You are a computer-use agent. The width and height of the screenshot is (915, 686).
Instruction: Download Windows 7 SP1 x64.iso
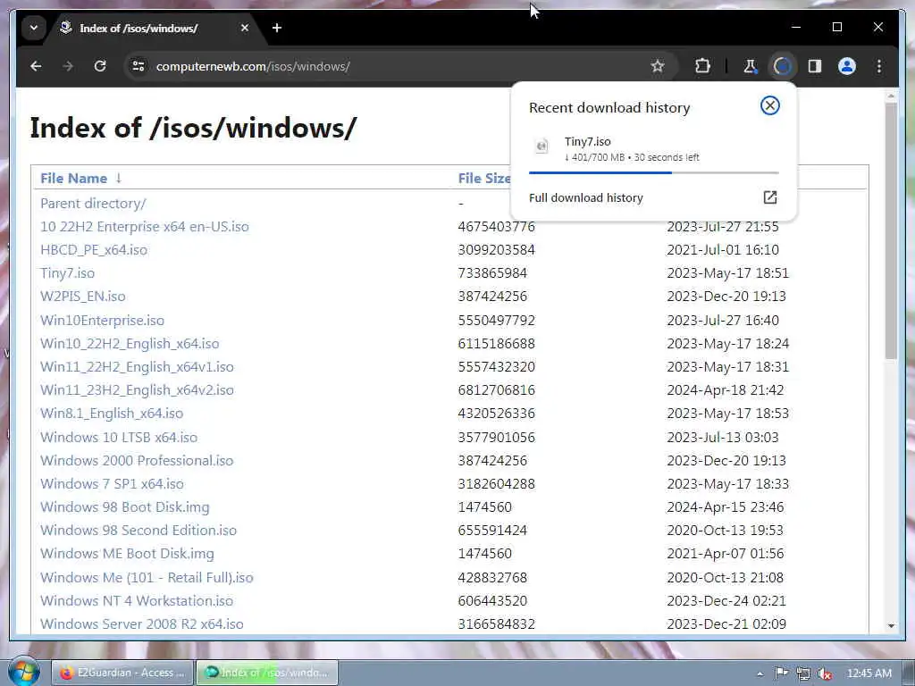[112, 483]
